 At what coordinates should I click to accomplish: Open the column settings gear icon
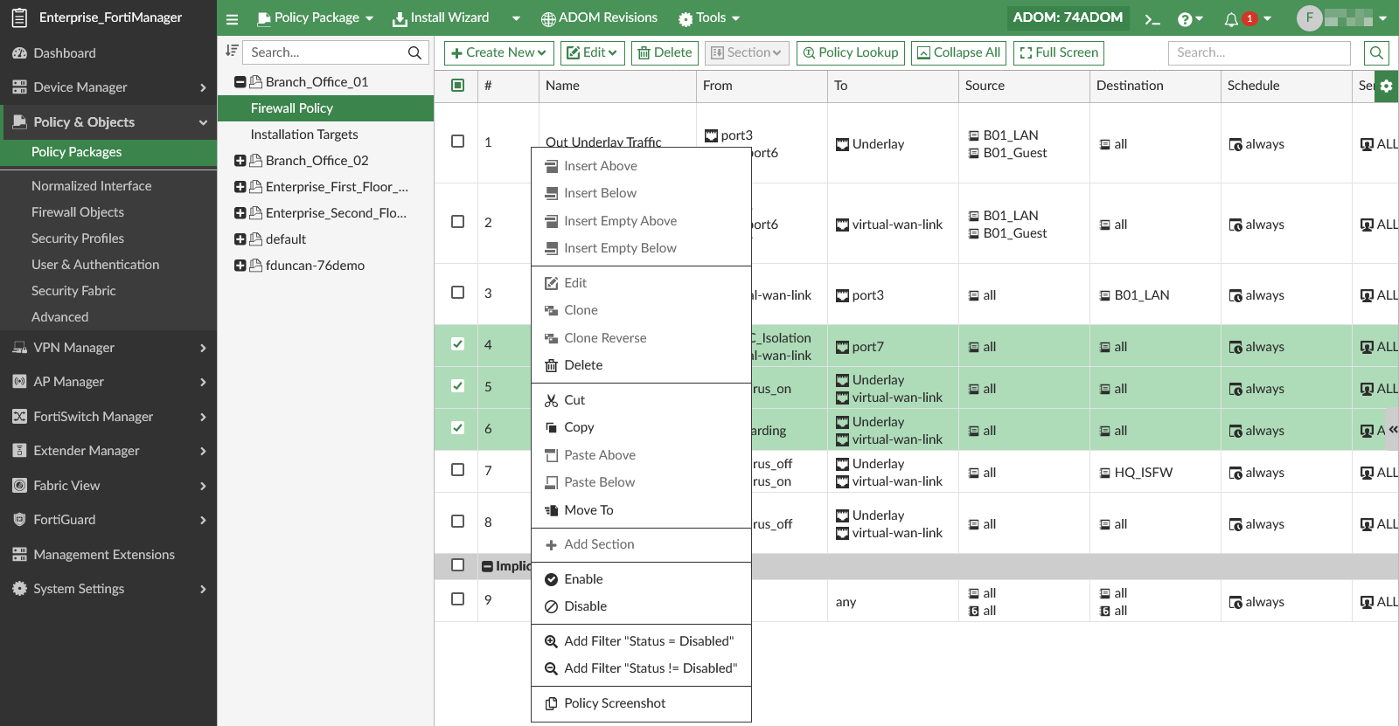pyautogui.click(x=1386, y=86)
